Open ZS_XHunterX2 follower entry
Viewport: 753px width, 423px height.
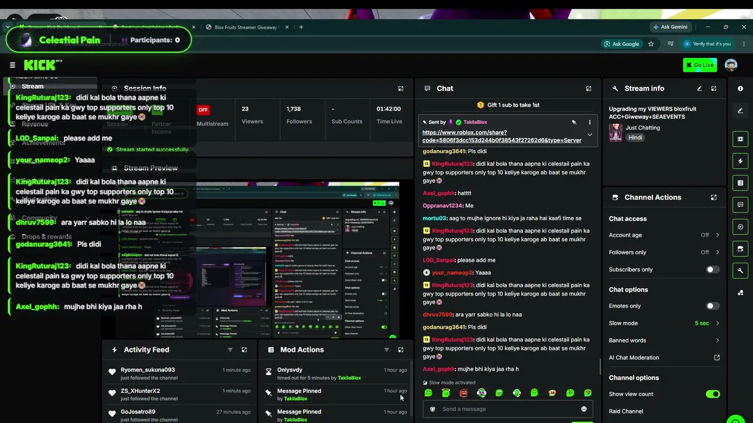point(179,395)
